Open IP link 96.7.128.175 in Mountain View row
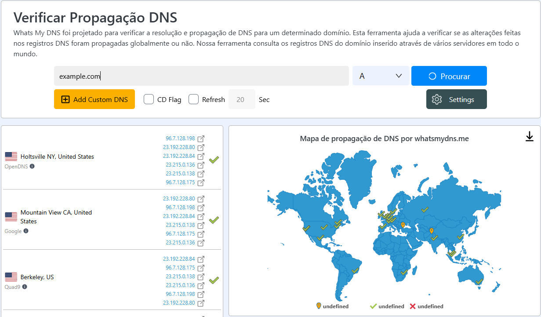This screenshot has width=541, height=317. pyautogui.click(x=180, y=234)
